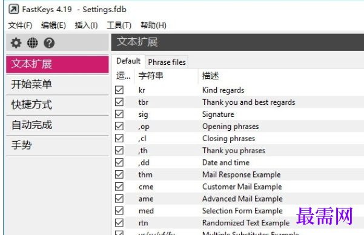Click the cme string cell

(x=146, y=187)
